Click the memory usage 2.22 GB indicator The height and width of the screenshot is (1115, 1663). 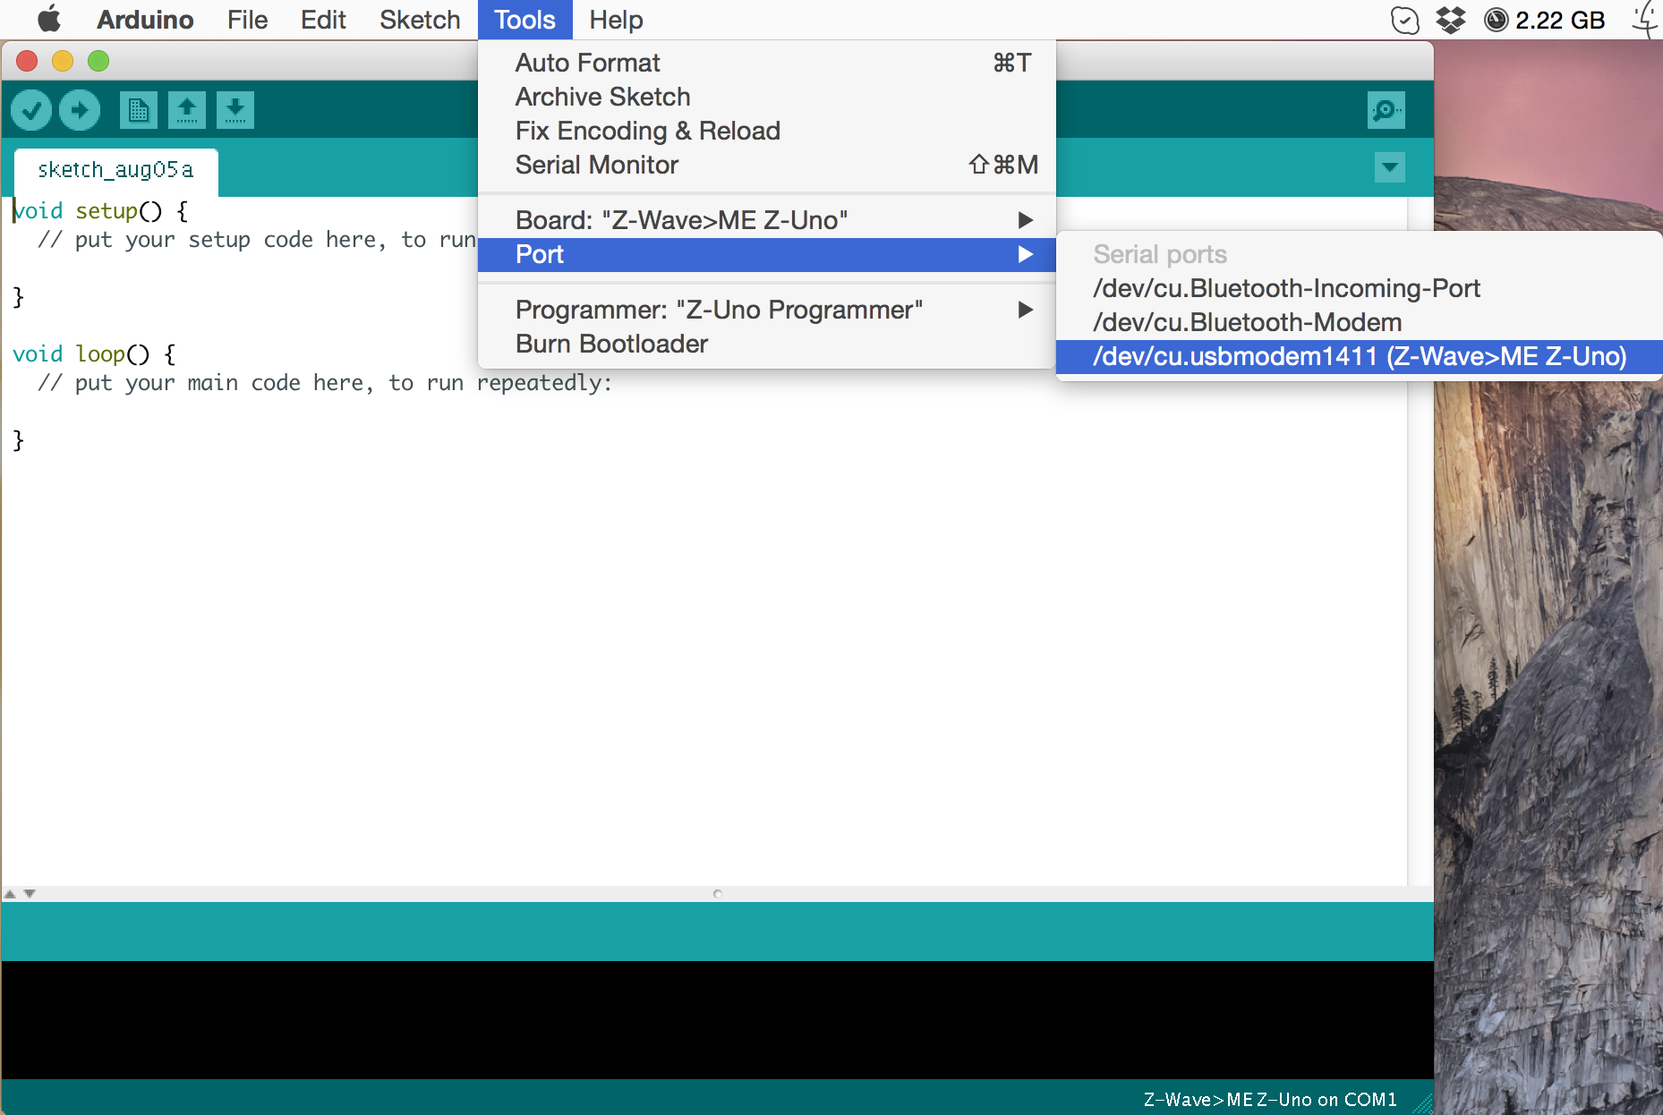click(x=1545, y=20)
